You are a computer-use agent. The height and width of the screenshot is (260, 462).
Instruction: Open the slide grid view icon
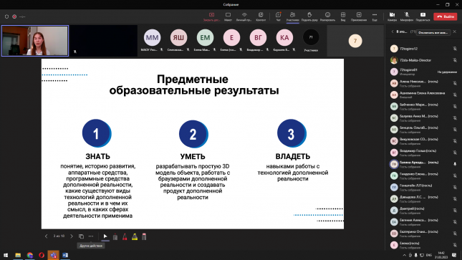click(x=81, y=236)
